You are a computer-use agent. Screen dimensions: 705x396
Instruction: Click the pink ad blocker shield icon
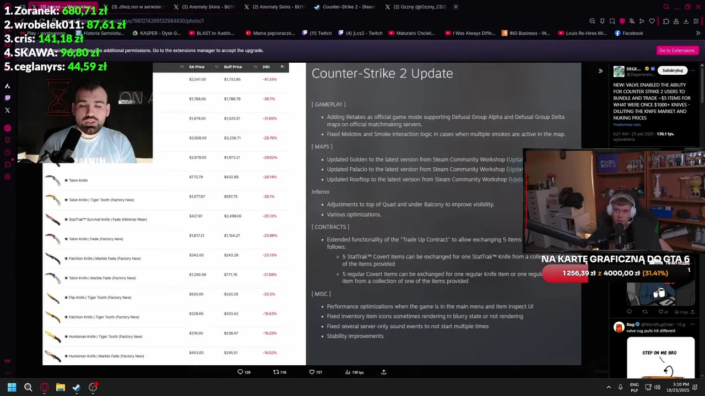click(622, 21)
